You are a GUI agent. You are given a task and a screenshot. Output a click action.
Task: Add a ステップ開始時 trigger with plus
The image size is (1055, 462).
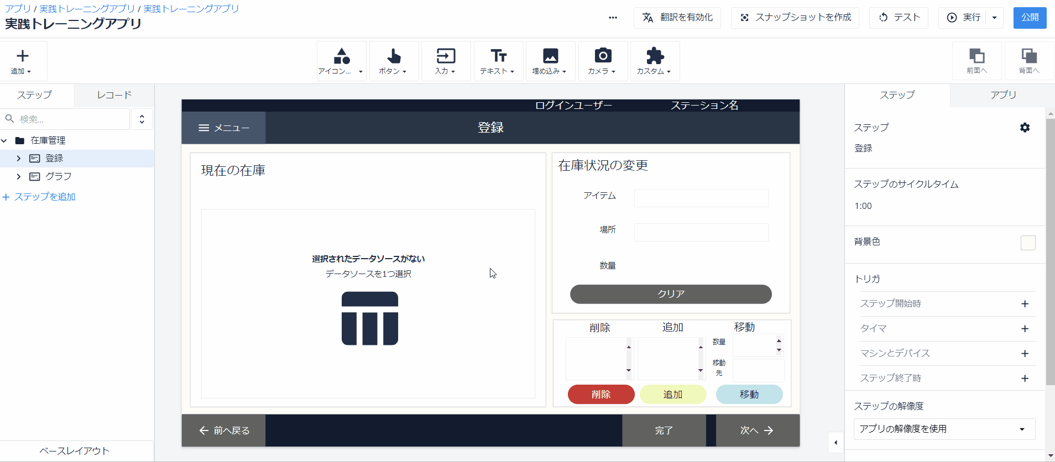[1025, 304]
